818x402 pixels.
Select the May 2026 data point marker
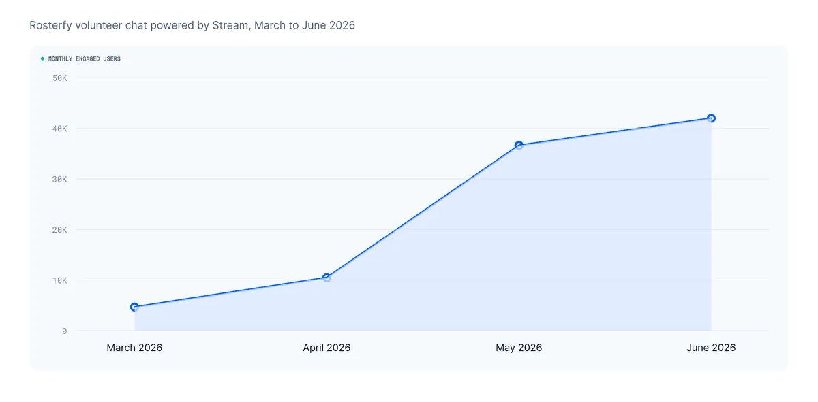coord(519,145)
